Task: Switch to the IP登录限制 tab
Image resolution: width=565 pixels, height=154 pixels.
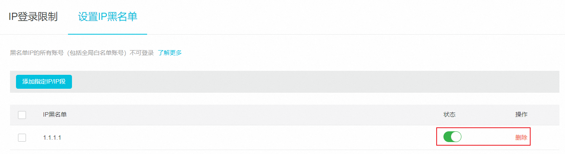Action: coord(34,17)
